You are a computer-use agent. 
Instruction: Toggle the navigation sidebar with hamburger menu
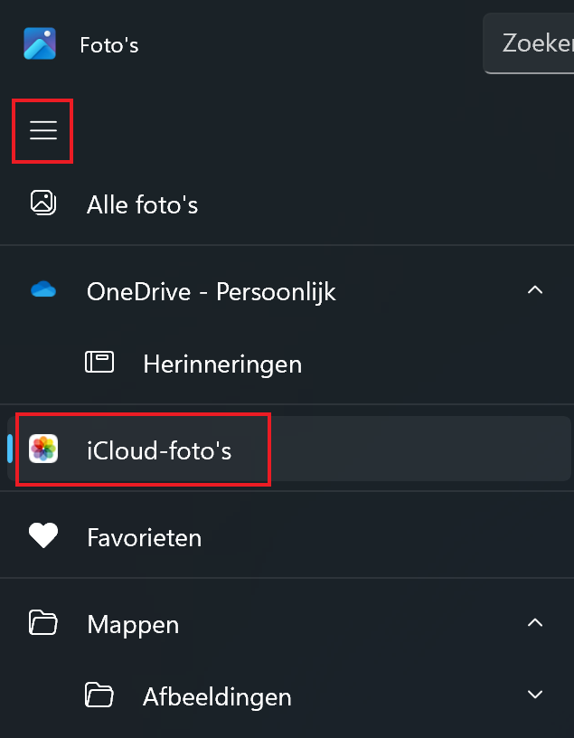pos(42,131)
